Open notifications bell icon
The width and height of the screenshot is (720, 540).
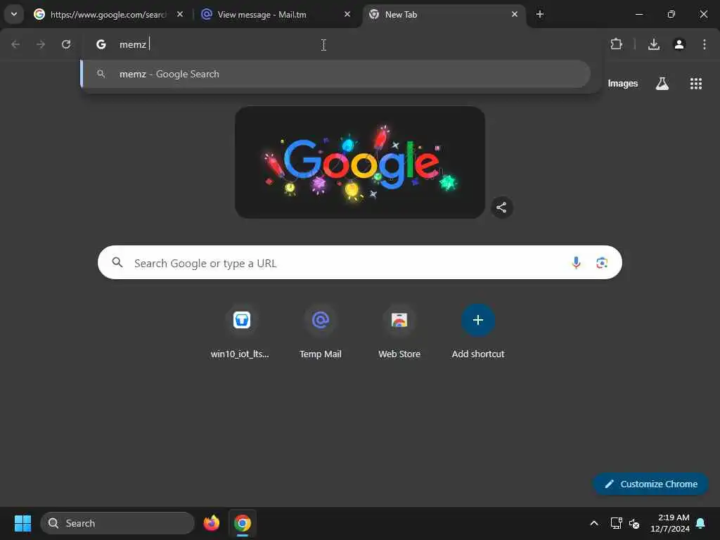[701, 523]
